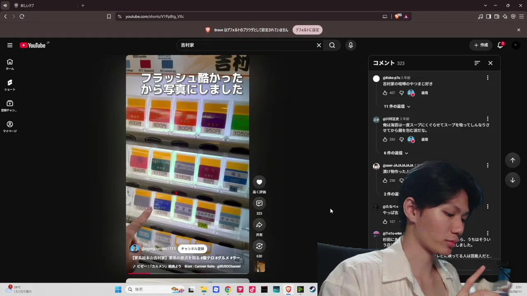Dislike the comment by @川村正史
Image resolution: width=527 pixels, height=296 pixels.
tap(401, 139)
